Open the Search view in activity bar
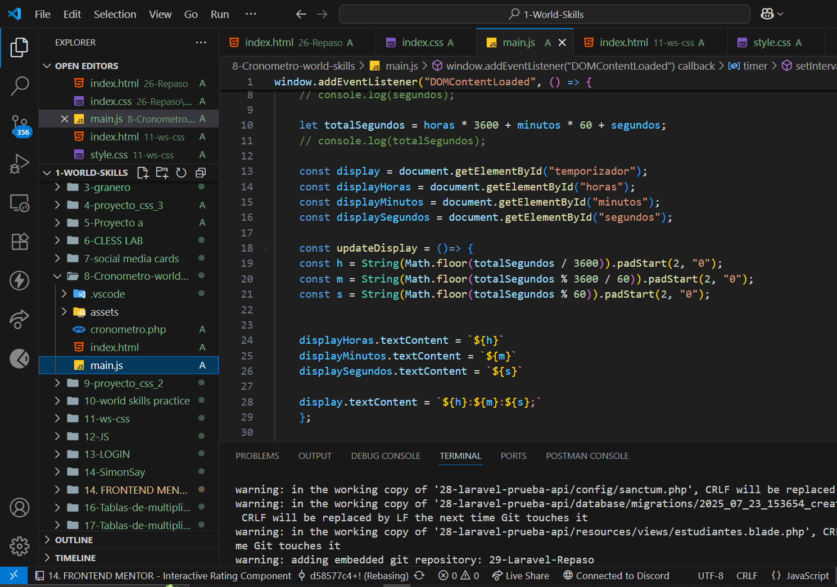This screenshot has height=587, width=837. coord(20,86)
